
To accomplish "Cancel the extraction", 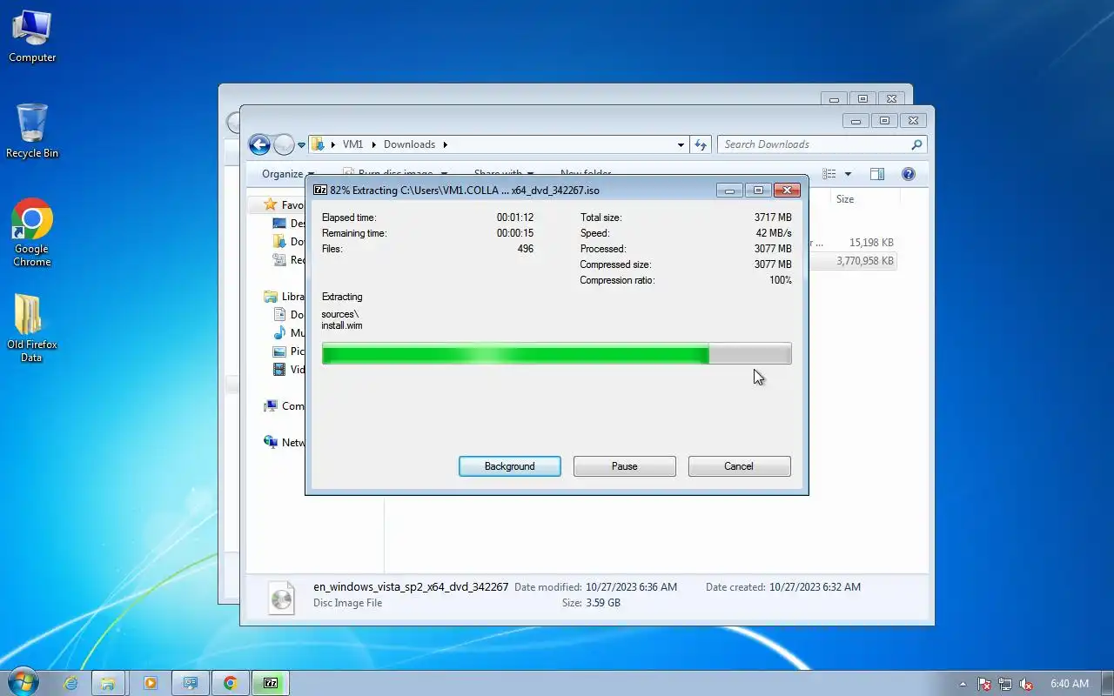I will (739, 466).
